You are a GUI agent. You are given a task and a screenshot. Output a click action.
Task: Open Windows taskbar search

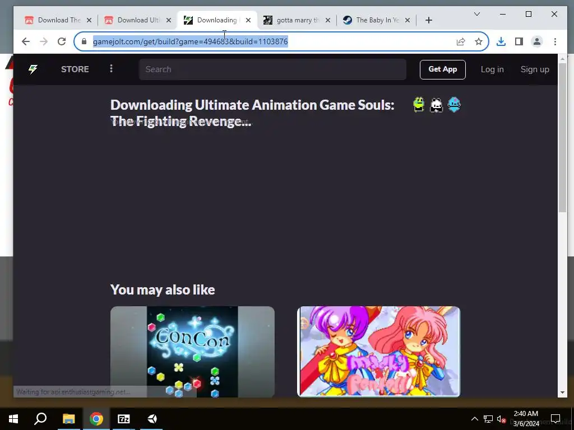click(40, 419)
